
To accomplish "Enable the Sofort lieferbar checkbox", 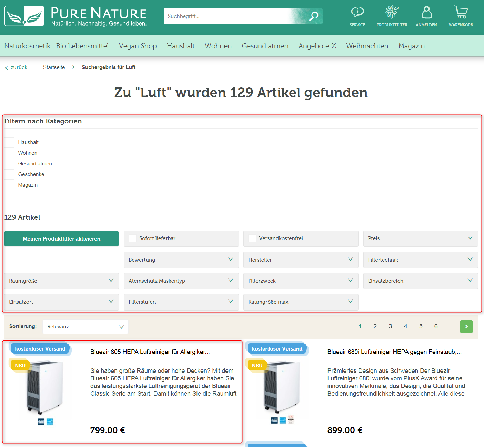I will 132,238.
